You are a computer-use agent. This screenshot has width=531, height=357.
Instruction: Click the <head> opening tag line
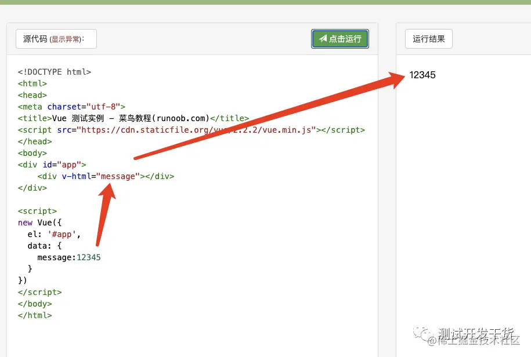pyautogui.click(x=32, y=95)
